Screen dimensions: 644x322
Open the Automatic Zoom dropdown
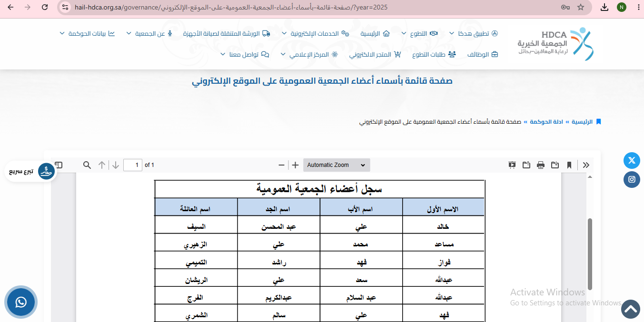click(337, 165)
